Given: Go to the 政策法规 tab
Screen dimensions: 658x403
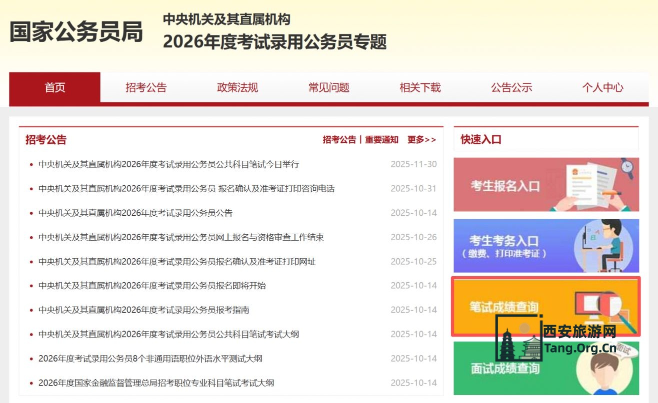Looking at the screenshot, I should [237, 88].
